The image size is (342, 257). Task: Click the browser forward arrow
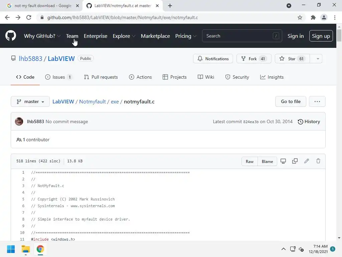(x=18, y=17)
